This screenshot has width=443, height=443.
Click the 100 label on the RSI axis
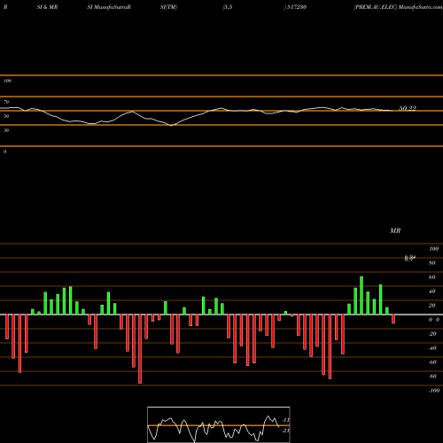[7, 81]
